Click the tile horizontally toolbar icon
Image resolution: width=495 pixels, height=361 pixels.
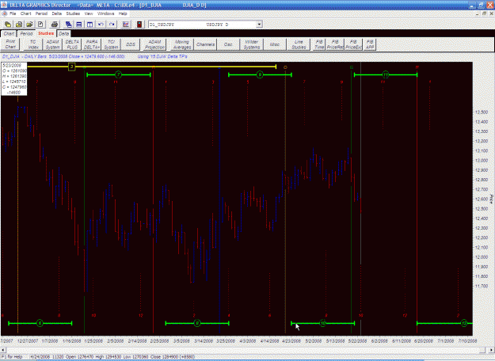pos(79,25)
